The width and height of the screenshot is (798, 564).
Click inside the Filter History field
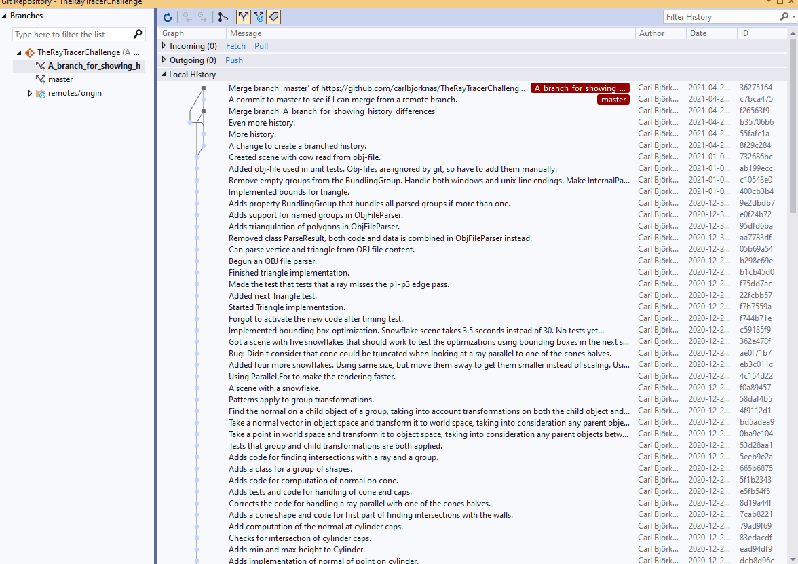pyautogui.click(x=719, y=16)
